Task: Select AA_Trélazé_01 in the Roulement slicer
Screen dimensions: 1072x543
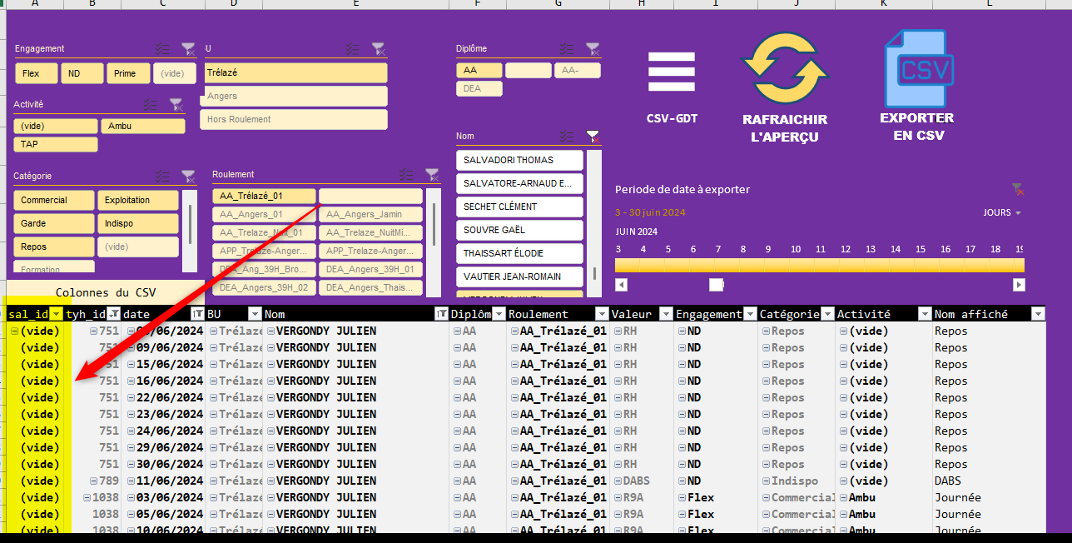Action: (264, 196)
